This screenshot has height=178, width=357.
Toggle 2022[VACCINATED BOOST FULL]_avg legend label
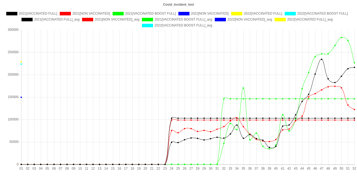183,25
